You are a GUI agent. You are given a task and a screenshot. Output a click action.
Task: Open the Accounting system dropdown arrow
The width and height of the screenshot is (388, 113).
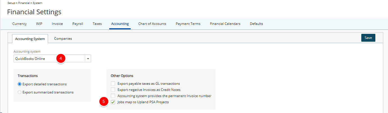tap(88, 58)
